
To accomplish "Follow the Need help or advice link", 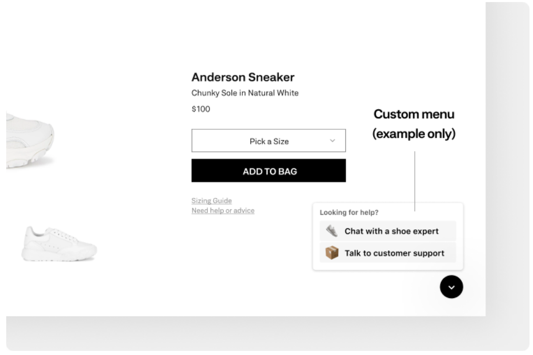I will click(223, 211).
